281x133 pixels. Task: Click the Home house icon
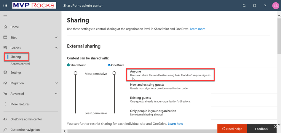[x=5, y=27]
